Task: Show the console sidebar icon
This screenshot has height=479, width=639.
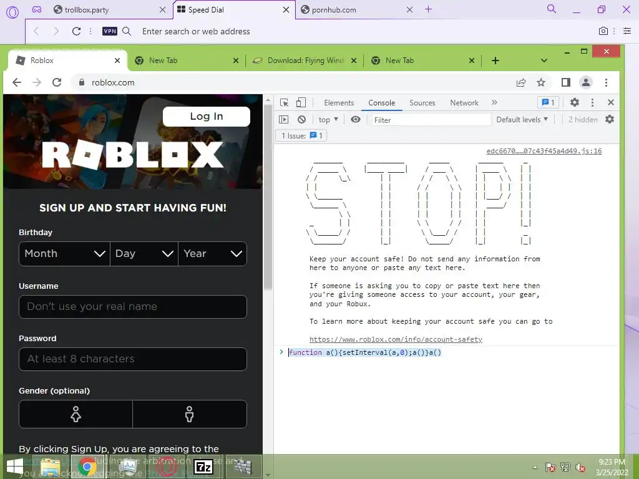Action: point(284,119)
